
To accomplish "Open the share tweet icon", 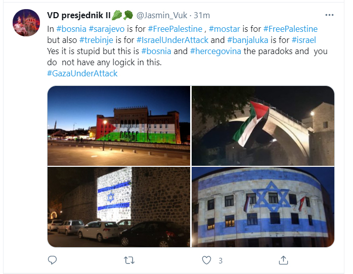I will (283, 260).
